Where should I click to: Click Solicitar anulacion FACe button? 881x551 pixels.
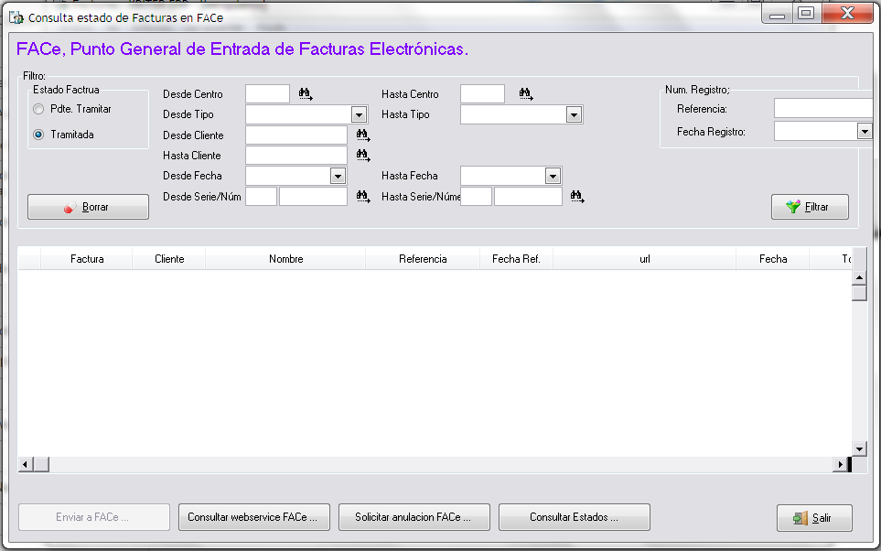click(x=414, y=517)
